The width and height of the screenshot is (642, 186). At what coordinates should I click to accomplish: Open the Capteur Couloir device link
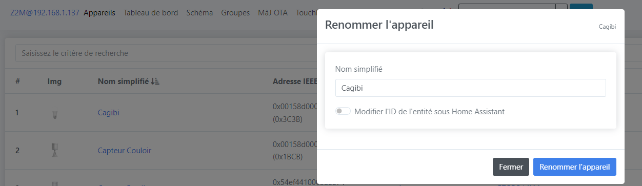(x=125, y=151)
